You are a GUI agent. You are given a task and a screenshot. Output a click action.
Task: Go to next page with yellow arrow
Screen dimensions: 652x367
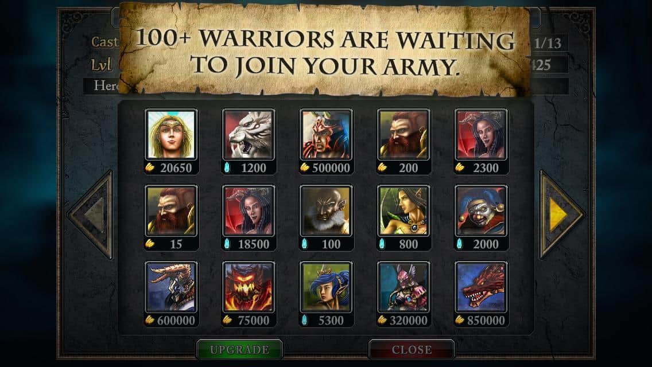coord(561,214)
